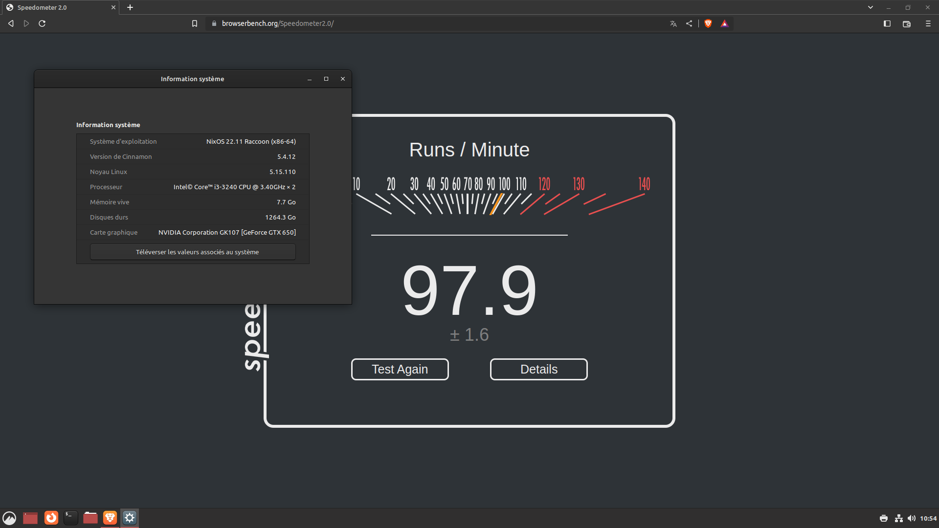Image resolution: width=939 pixels, height=528 pixels.
Task: Open the volume tray icon
Action: pos(912,518)
